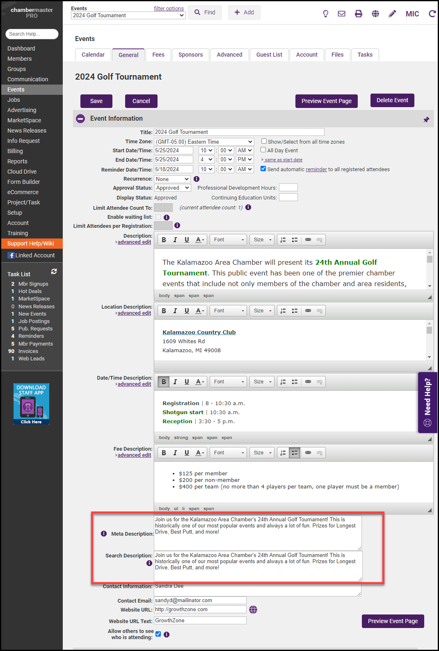Click the printer icon in top bar
The width and height of the screenshot is (439, 651).
[x=359, y=14]
